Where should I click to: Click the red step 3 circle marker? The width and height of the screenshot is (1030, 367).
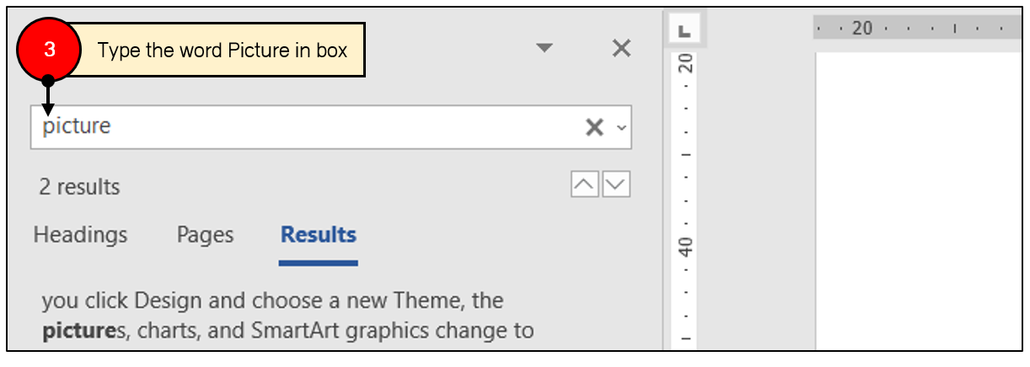pos(48,50)
